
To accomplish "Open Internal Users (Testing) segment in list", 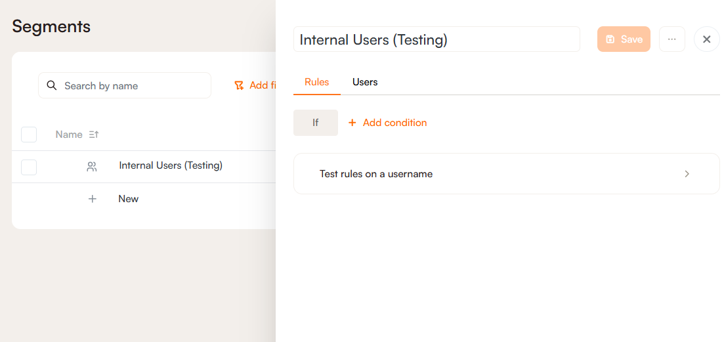I will tap(171, 165).
